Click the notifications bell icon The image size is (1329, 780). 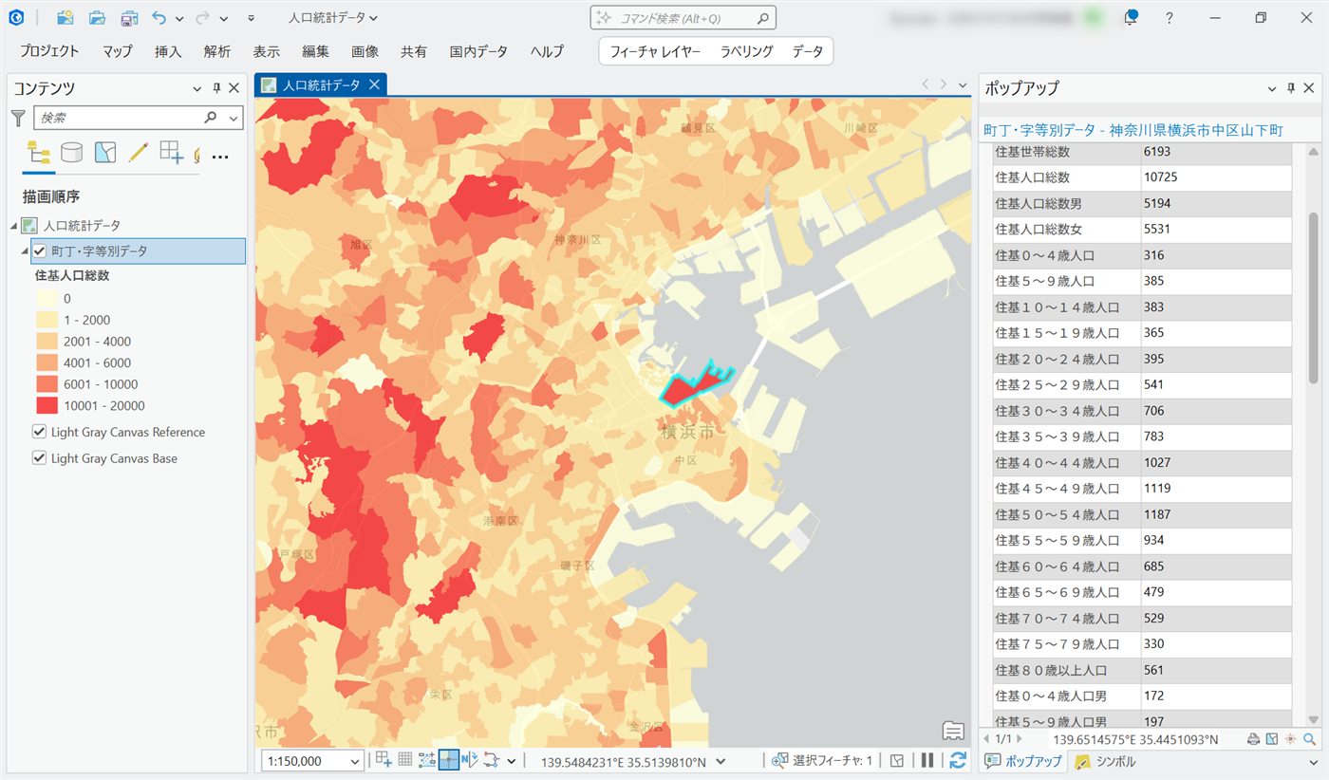coord(1131,18)
